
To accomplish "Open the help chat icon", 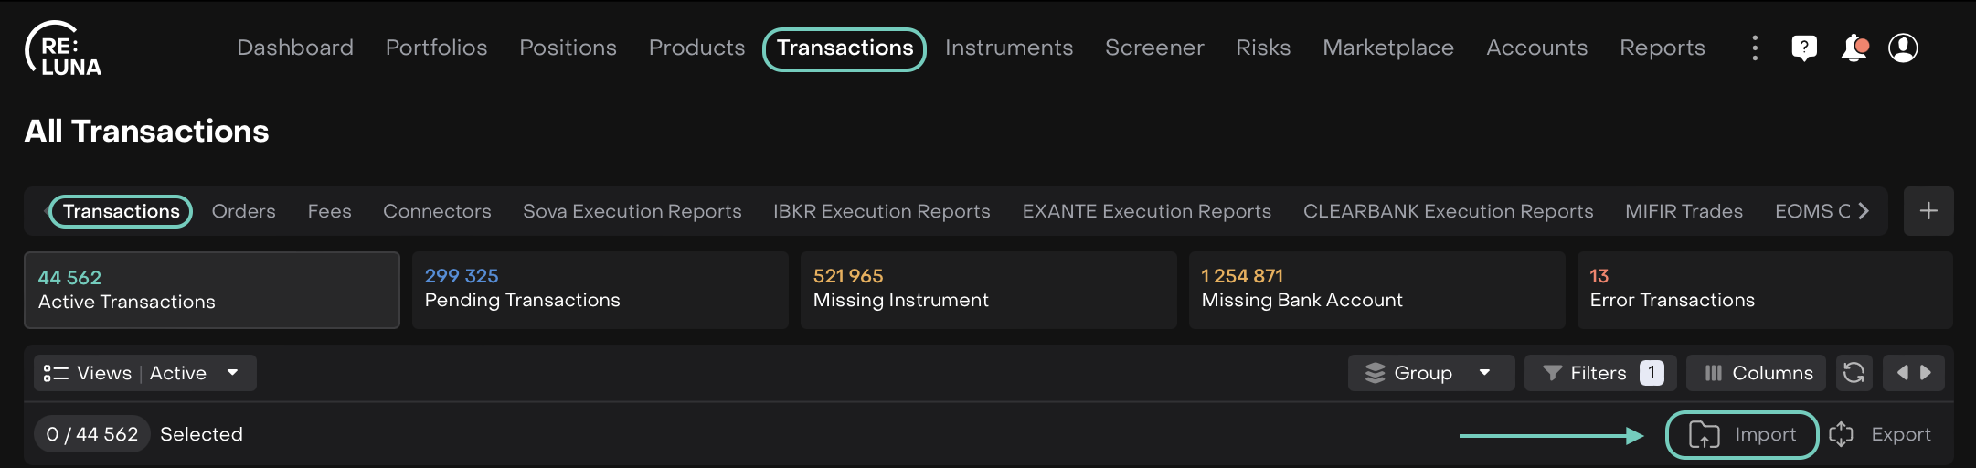I will tap(1804, 48).
